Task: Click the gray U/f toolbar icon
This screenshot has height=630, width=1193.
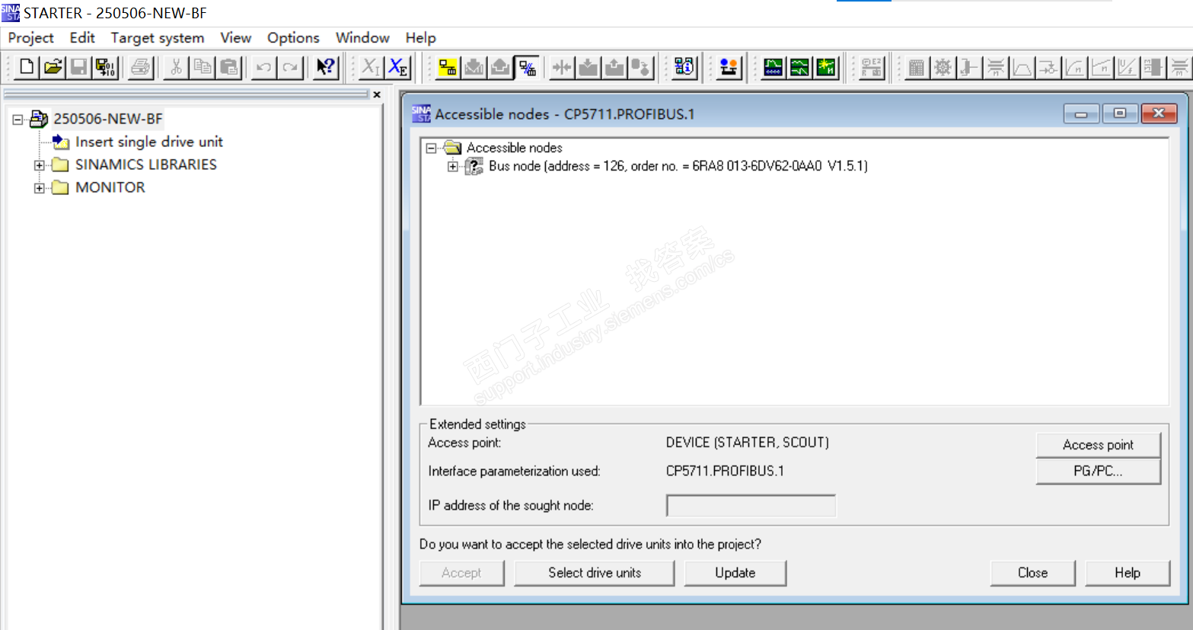Action: point(1127,67)
